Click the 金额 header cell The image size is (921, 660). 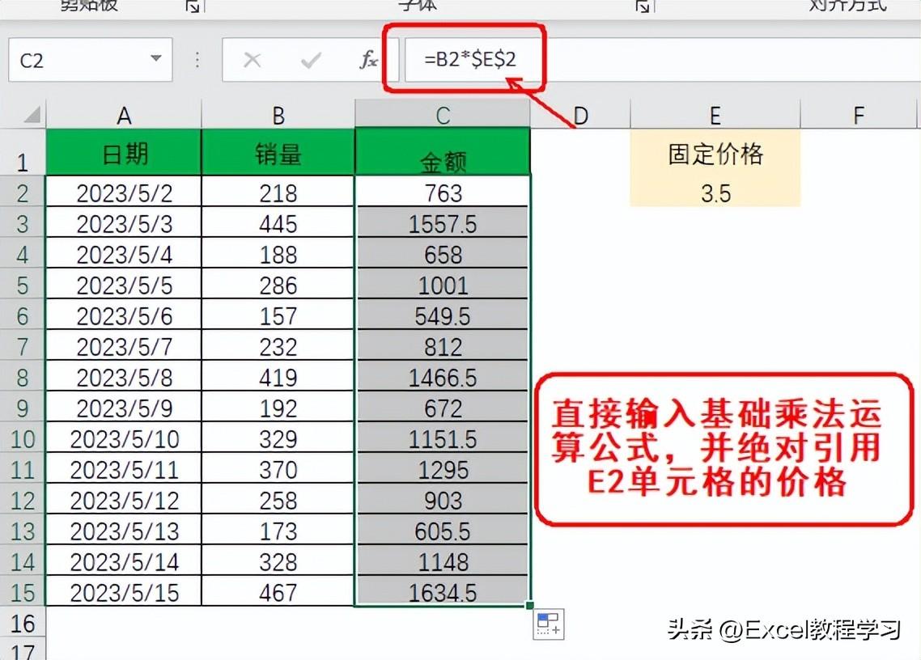443,152
